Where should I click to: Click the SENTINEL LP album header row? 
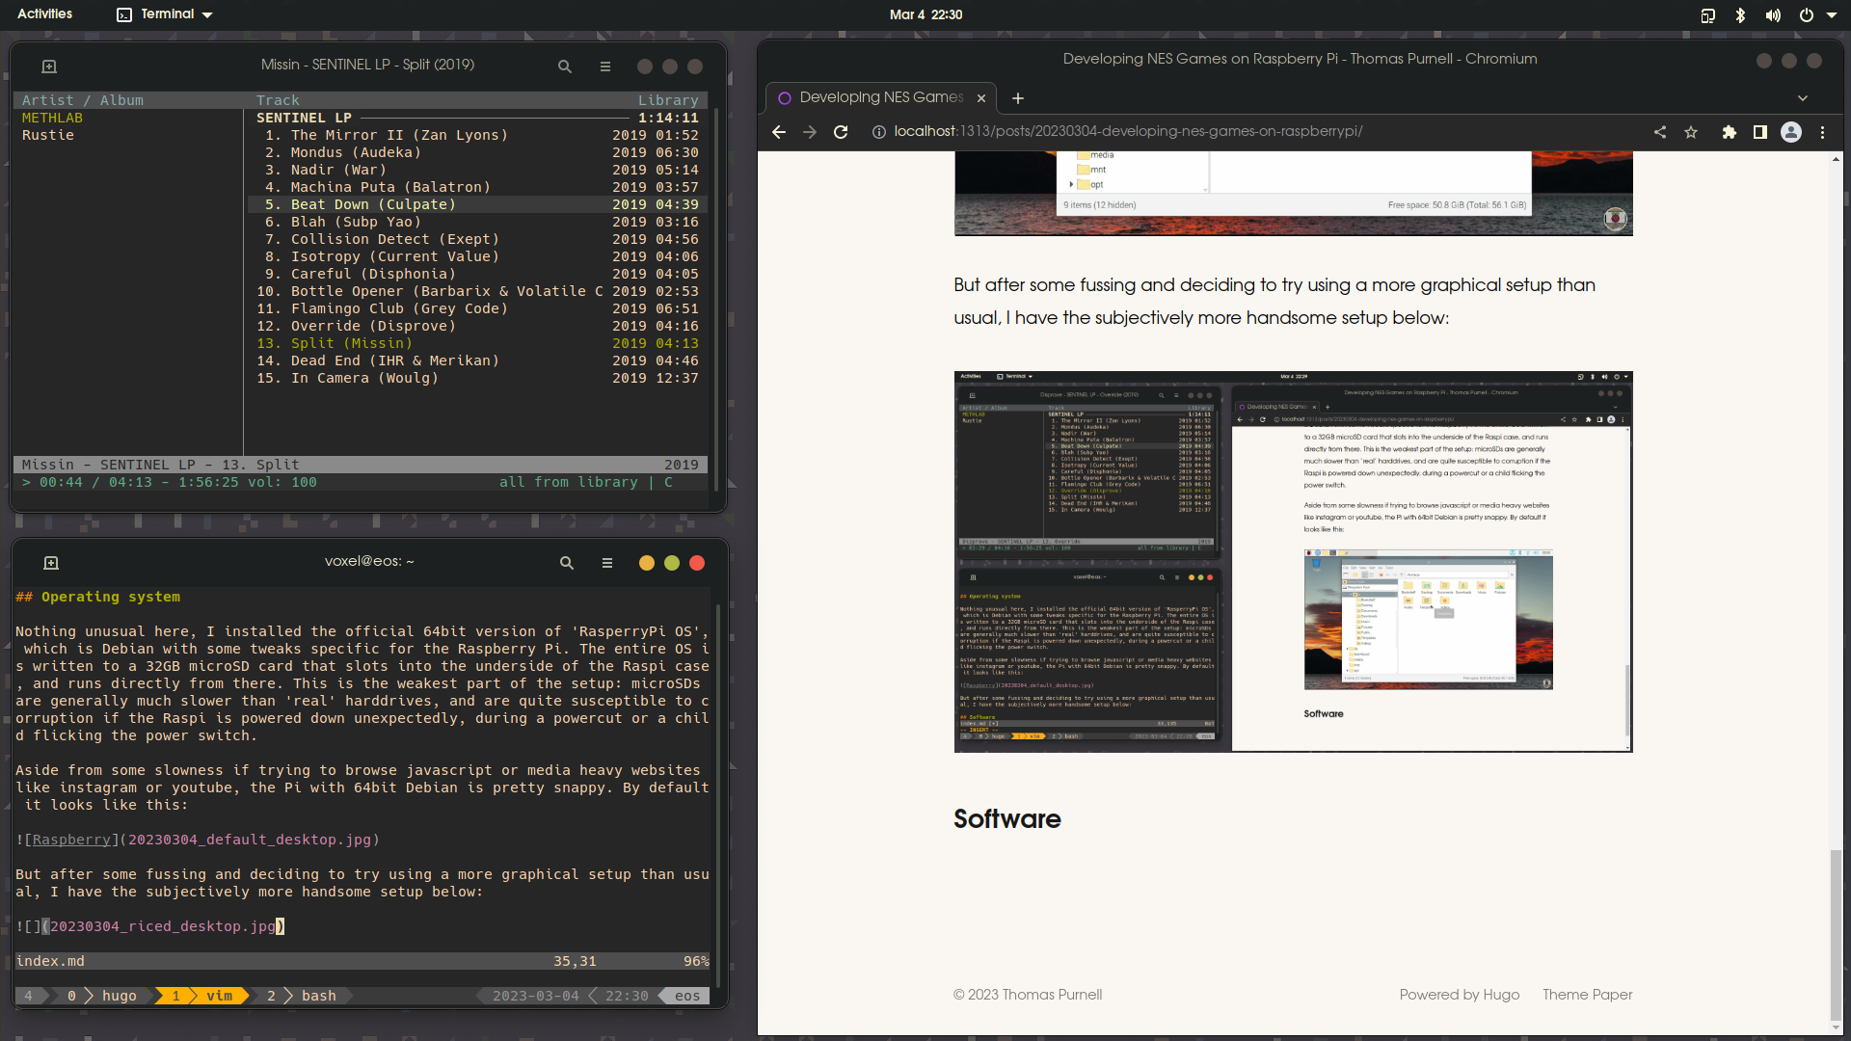[477, 118]
